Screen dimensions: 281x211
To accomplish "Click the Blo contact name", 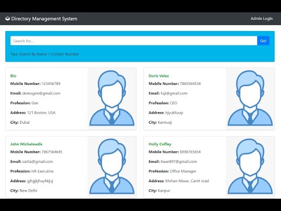I will [13, 76].
